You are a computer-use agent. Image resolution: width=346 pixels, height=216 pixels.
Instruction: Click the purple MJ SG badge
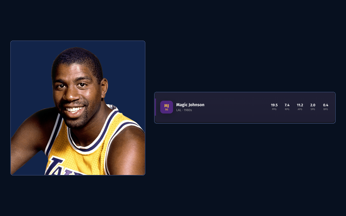tap(167, 107)
